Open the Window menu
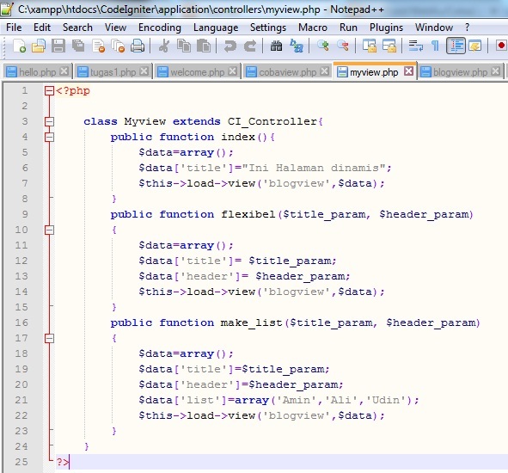The height and width of the screenshot is (473, 508). 434,28
